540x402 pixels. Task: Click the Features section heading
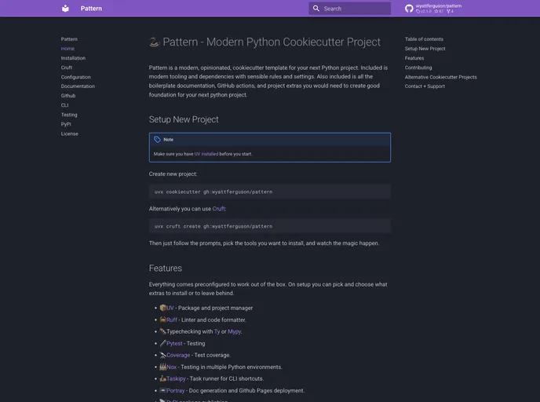click(166, 269)
